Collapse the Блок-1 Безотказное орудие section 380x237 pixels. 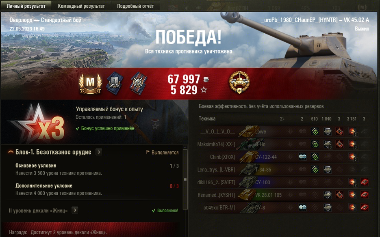pos(11,152)
